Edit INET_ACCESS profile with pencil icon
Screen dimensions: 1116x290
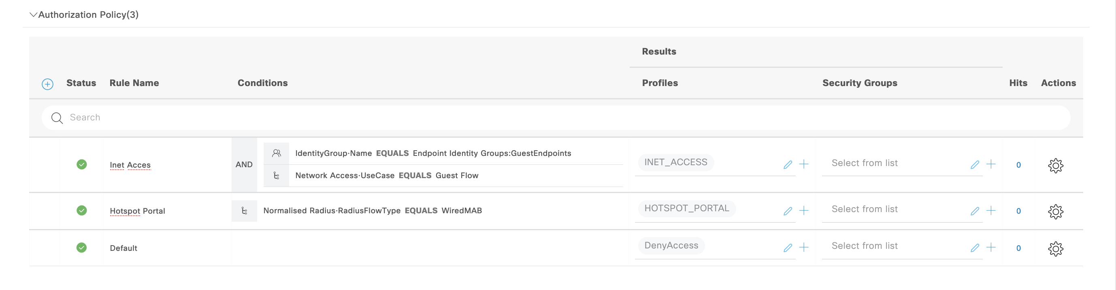788,165
